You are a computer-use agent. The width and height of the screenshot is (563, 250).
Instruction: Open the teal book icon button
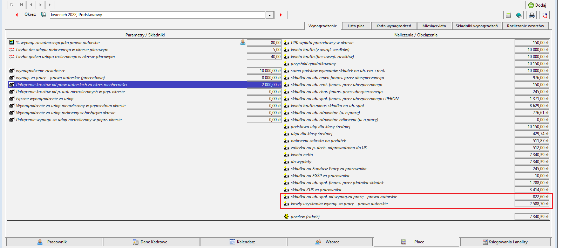[x=519, y=15]
